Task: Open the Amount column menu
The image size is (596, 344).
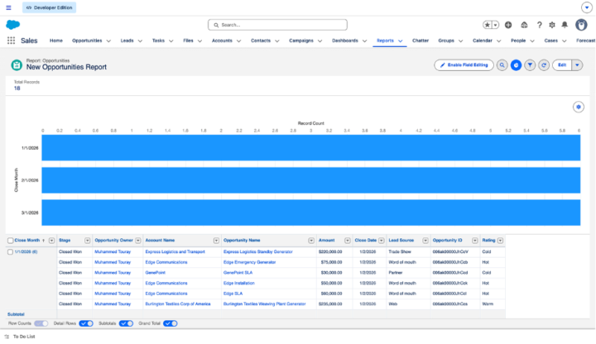Action: click(x=348, y=241)
